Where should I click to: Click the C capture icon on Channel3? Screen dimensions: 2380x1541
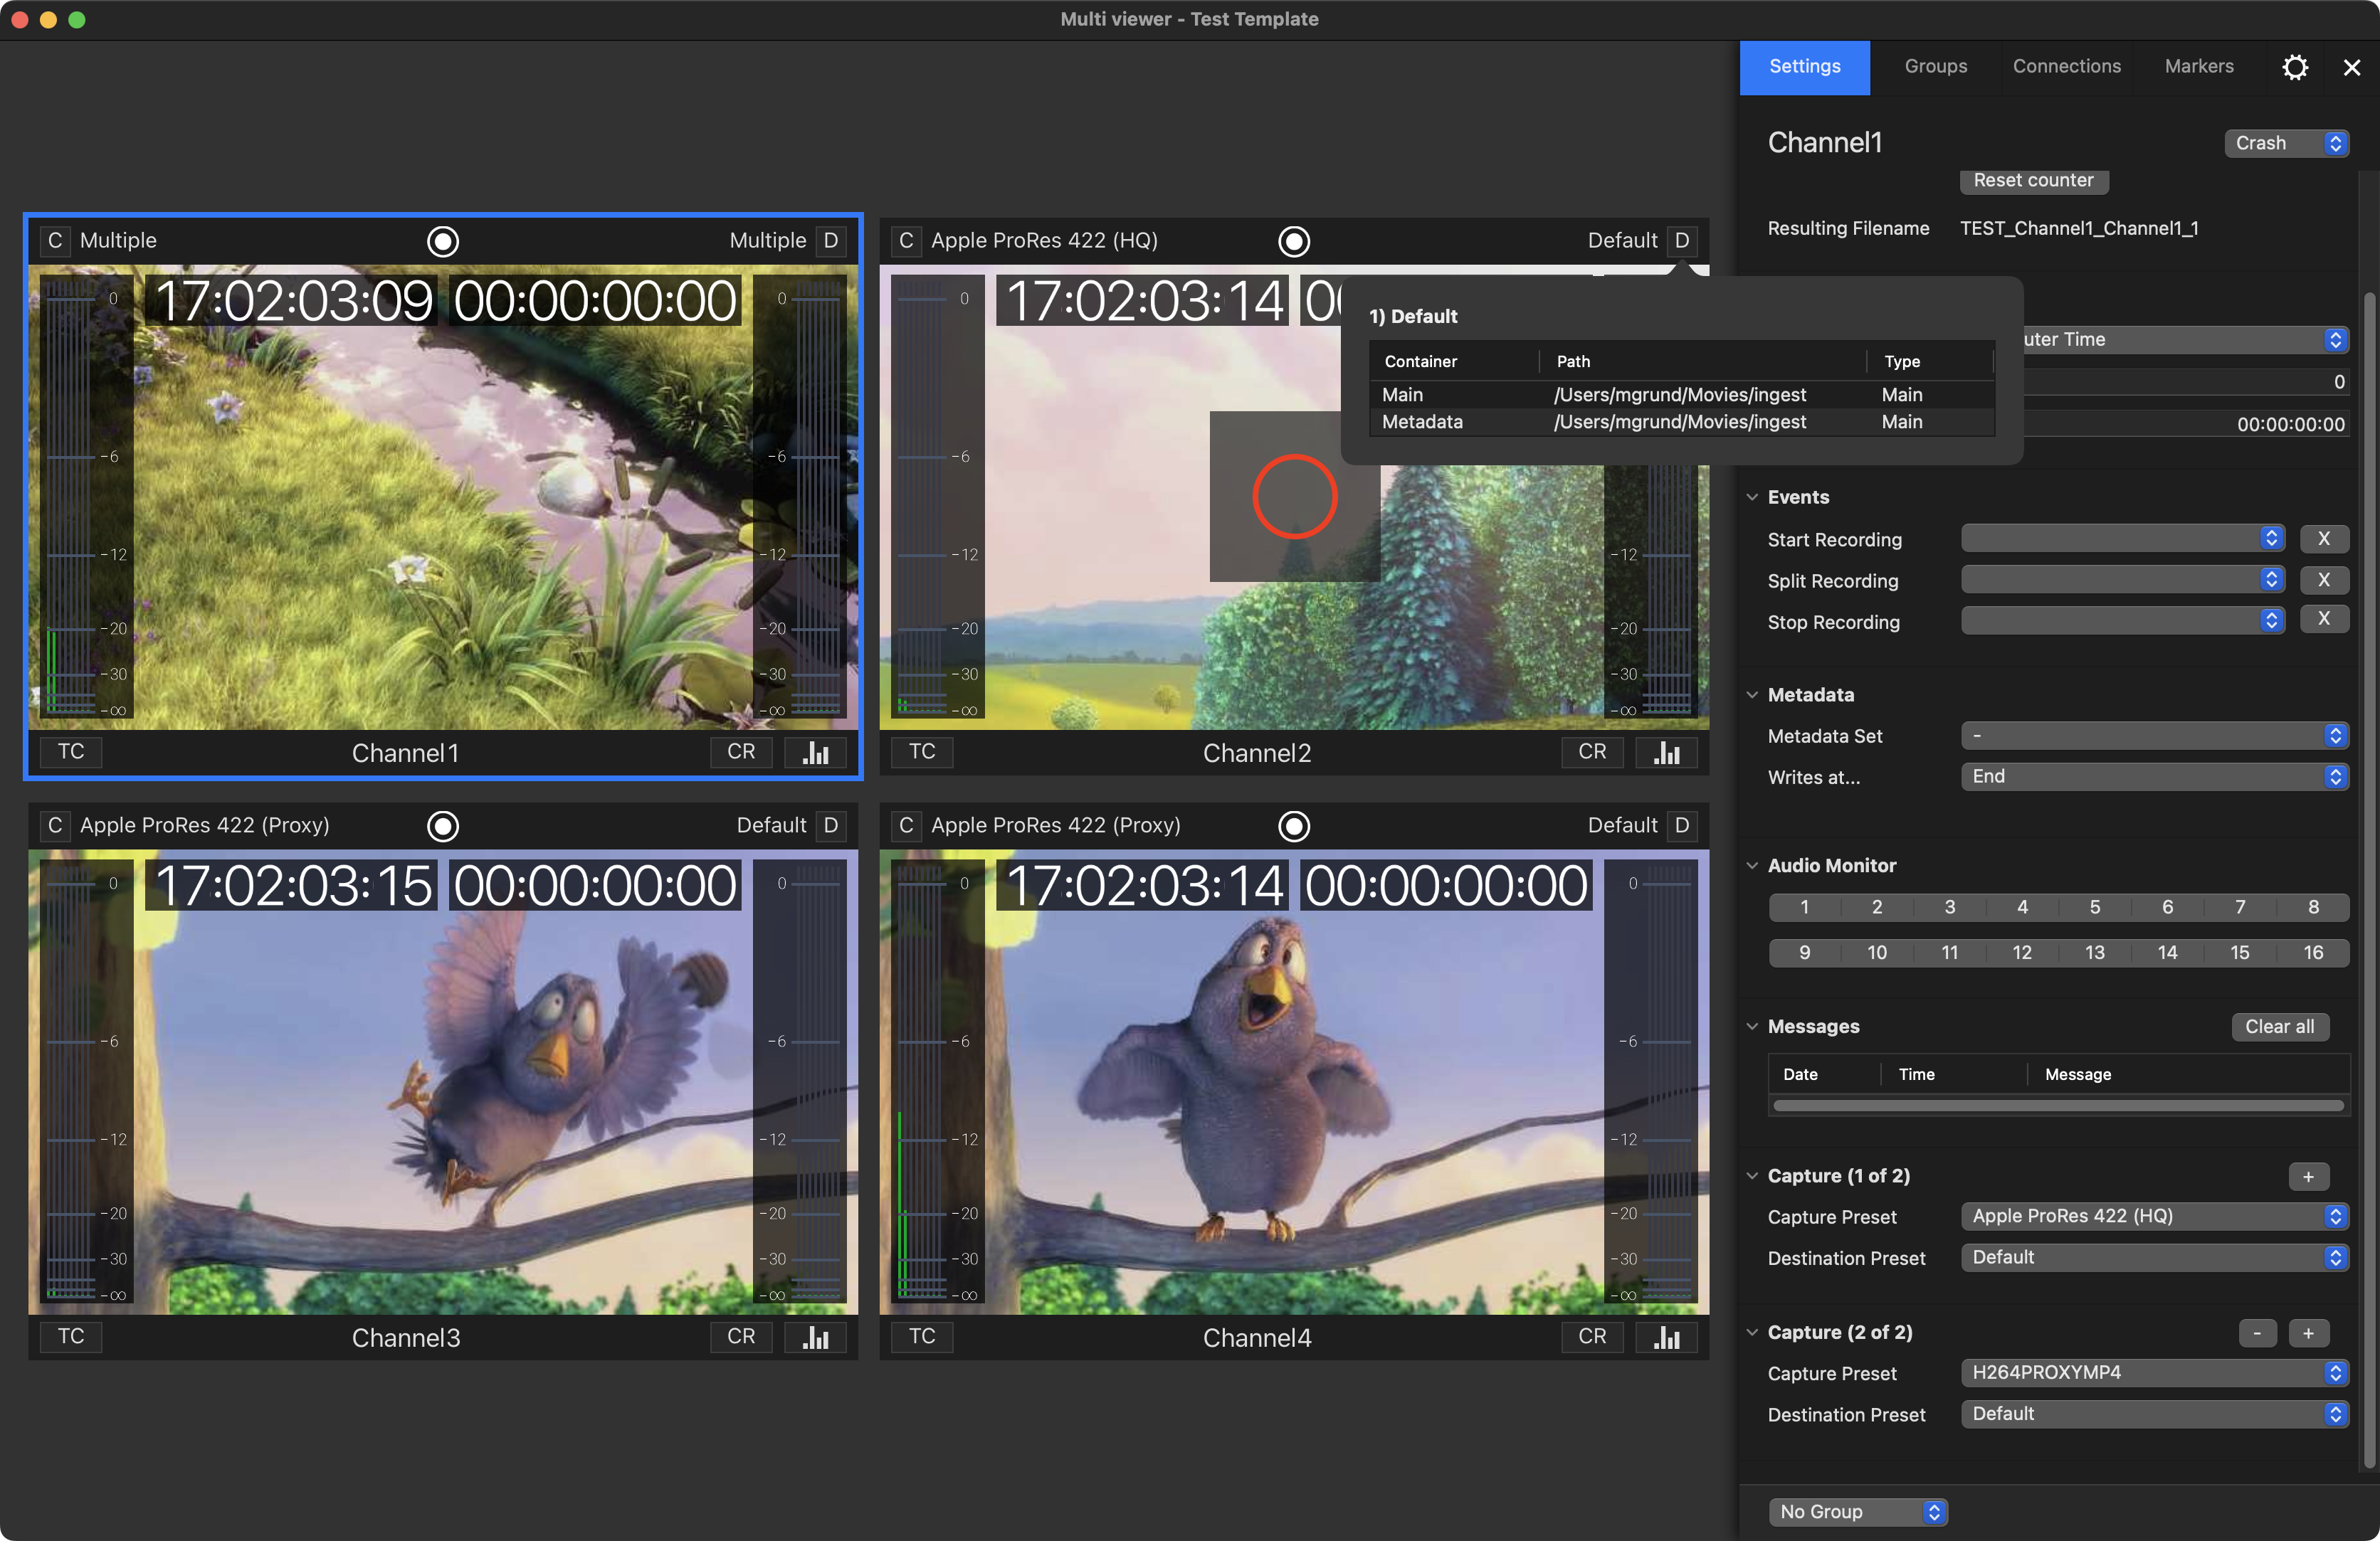tap(55, 825)
